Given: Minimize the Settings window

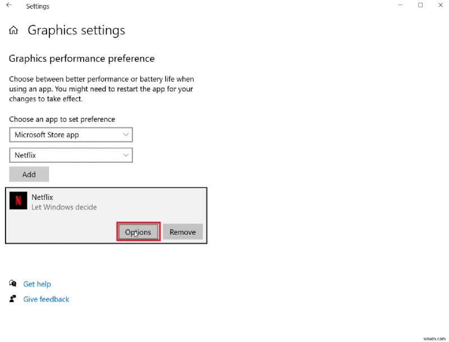Looking at the screenshot, I should [400, 5].
